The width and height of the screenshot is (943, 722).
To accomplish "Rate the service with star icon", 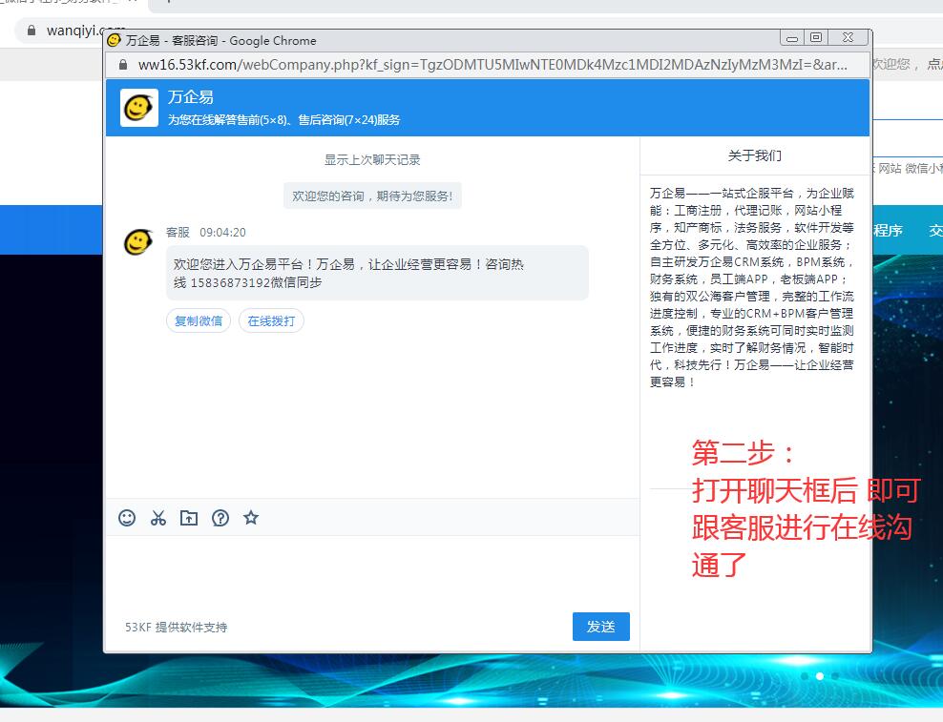I will click(x=251, y=517).
